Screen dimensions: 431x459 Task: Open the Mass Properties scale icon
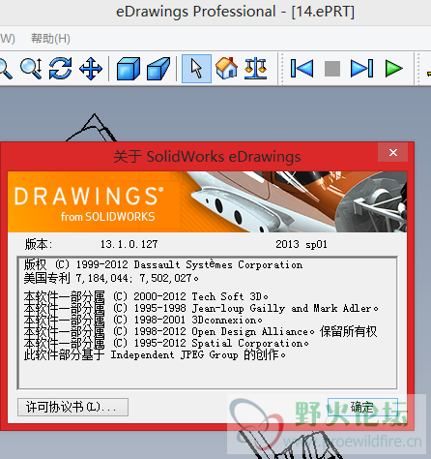point(256,69)
